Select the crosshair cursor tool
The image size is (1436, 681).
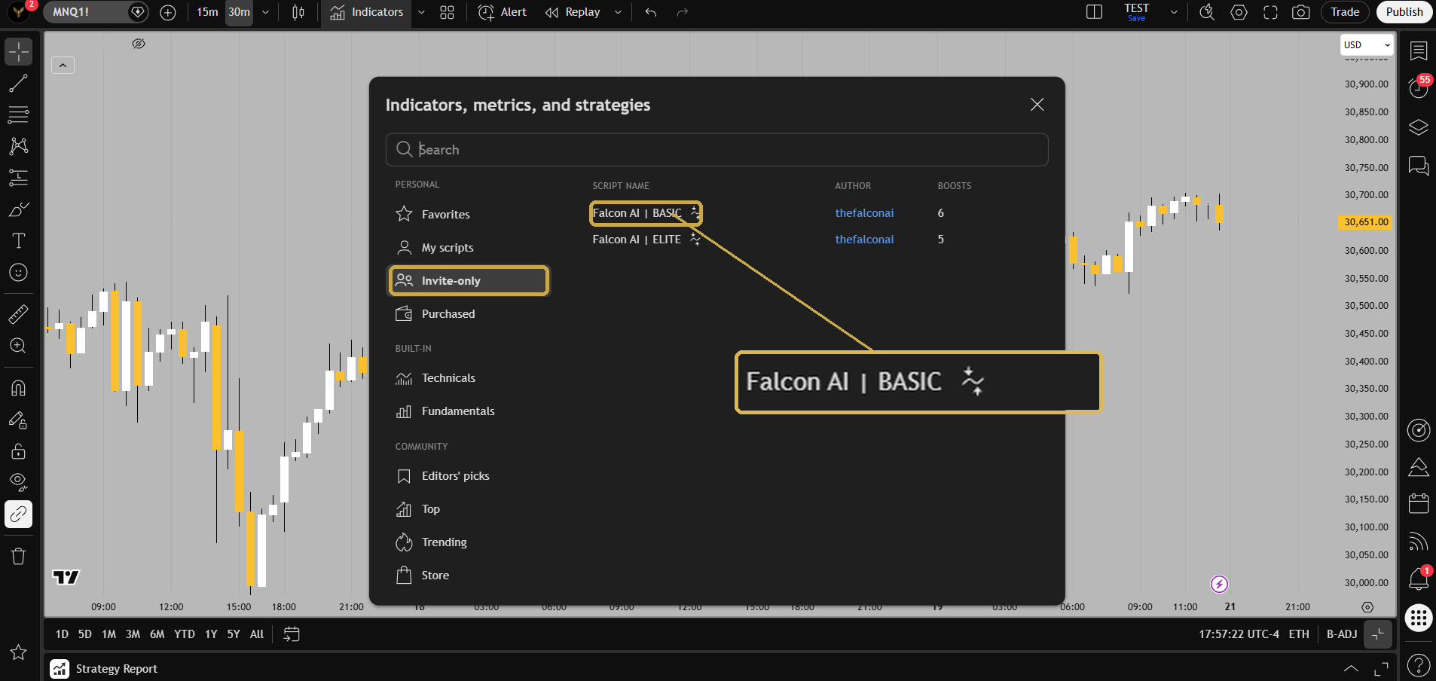(x=18, y=52)
